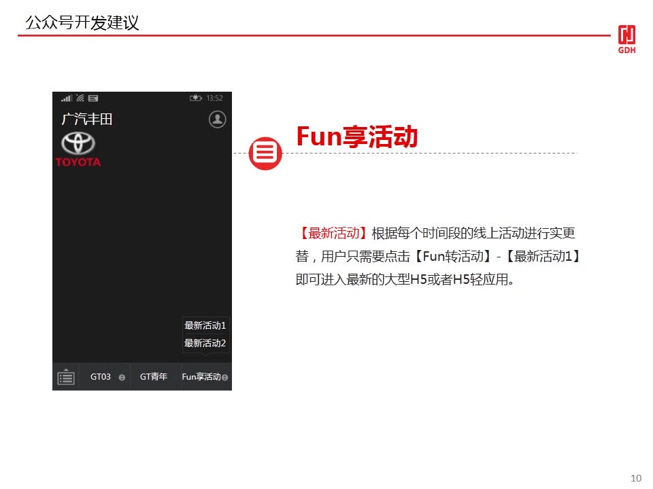Screen dimensions: 653x489
Task: Click the Toyota logo in chat
Action: tap(78, 149)
